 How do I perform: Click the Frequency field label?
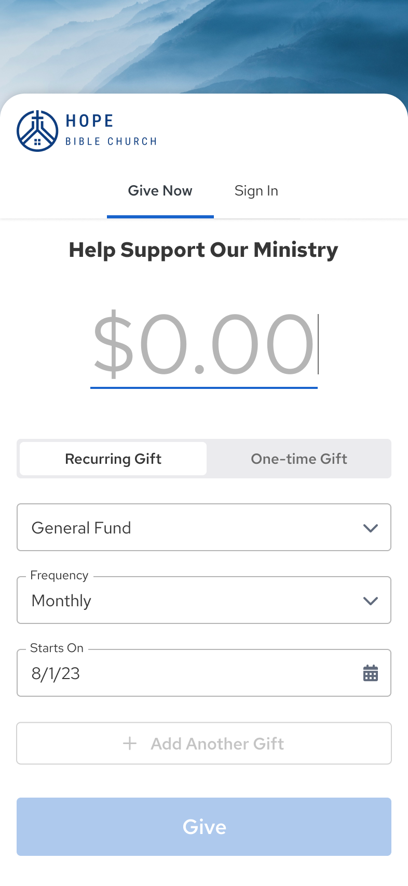[59, 576]
